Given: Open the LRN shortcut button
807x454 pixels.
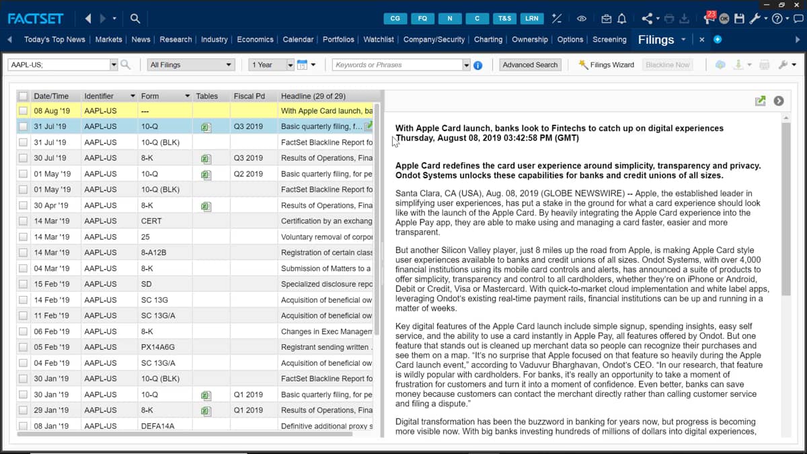Looking at the screenshot, I should 532,18.
